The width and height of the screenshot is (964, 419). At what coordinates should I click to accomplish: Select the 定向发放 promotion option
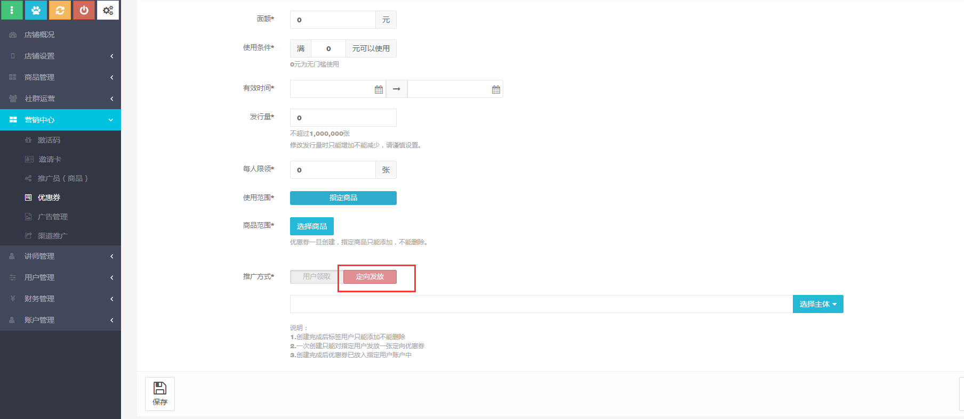pyautogui.click(x=370, y=277)
